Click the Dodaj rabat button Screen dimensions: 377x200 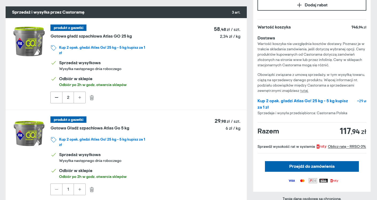(x=312, y=5)
